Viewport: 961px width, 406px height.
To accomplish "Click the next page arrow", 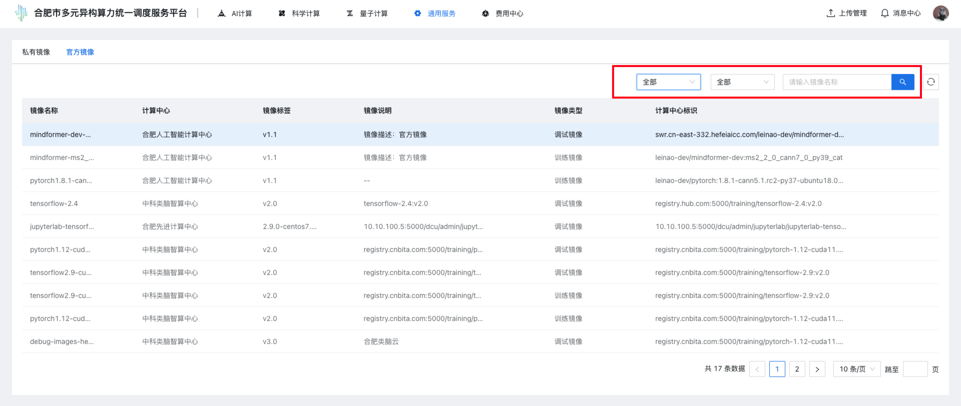I will 817,369.
